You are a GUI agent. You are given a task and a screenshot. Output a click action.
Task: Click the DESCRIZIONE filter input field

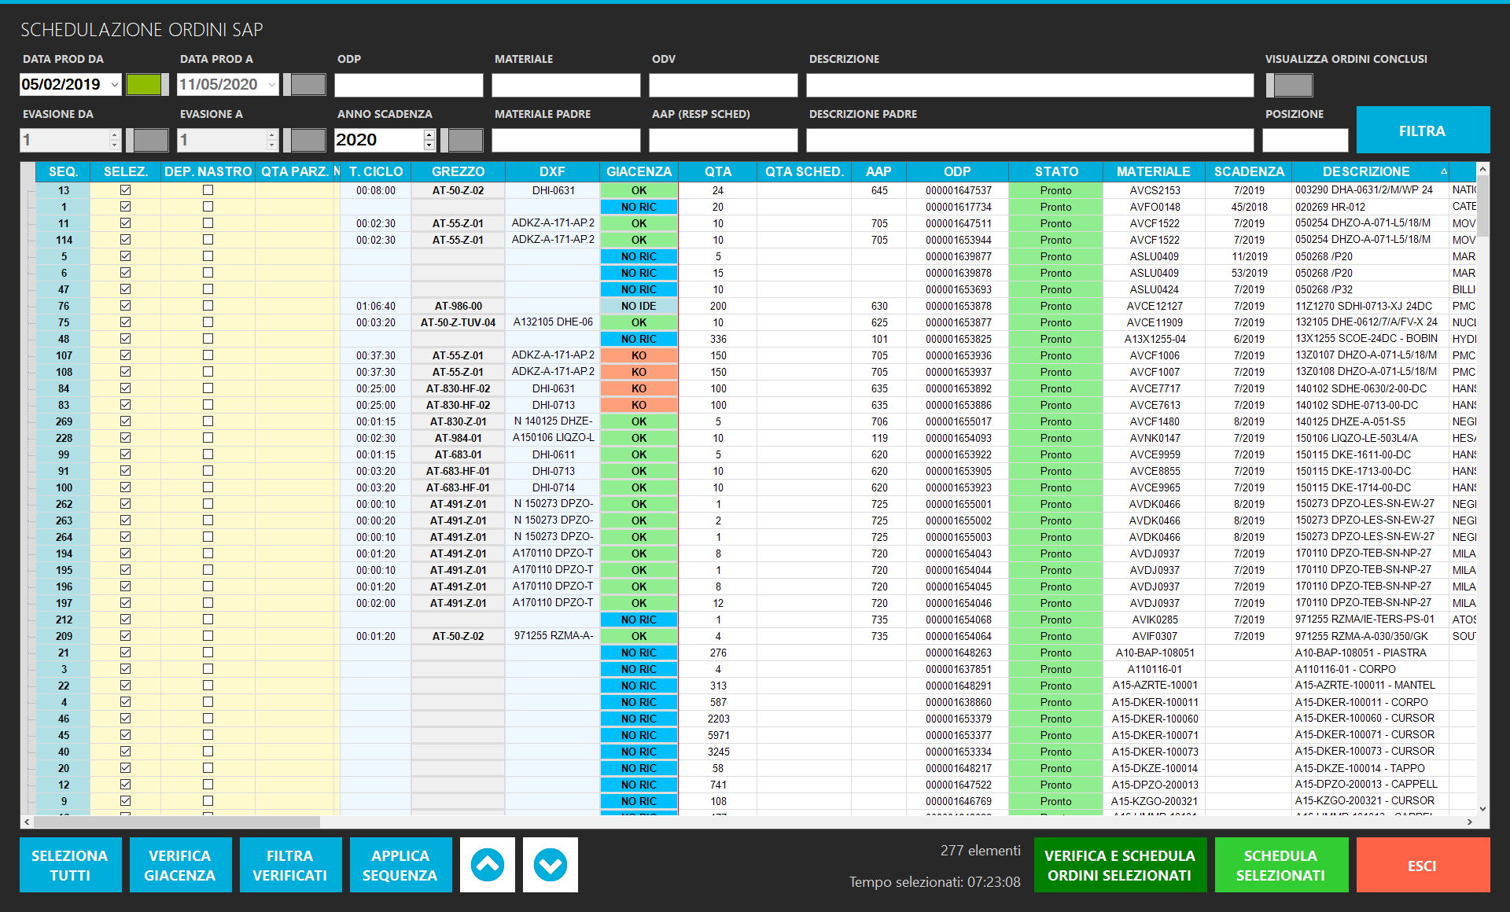1030,85
